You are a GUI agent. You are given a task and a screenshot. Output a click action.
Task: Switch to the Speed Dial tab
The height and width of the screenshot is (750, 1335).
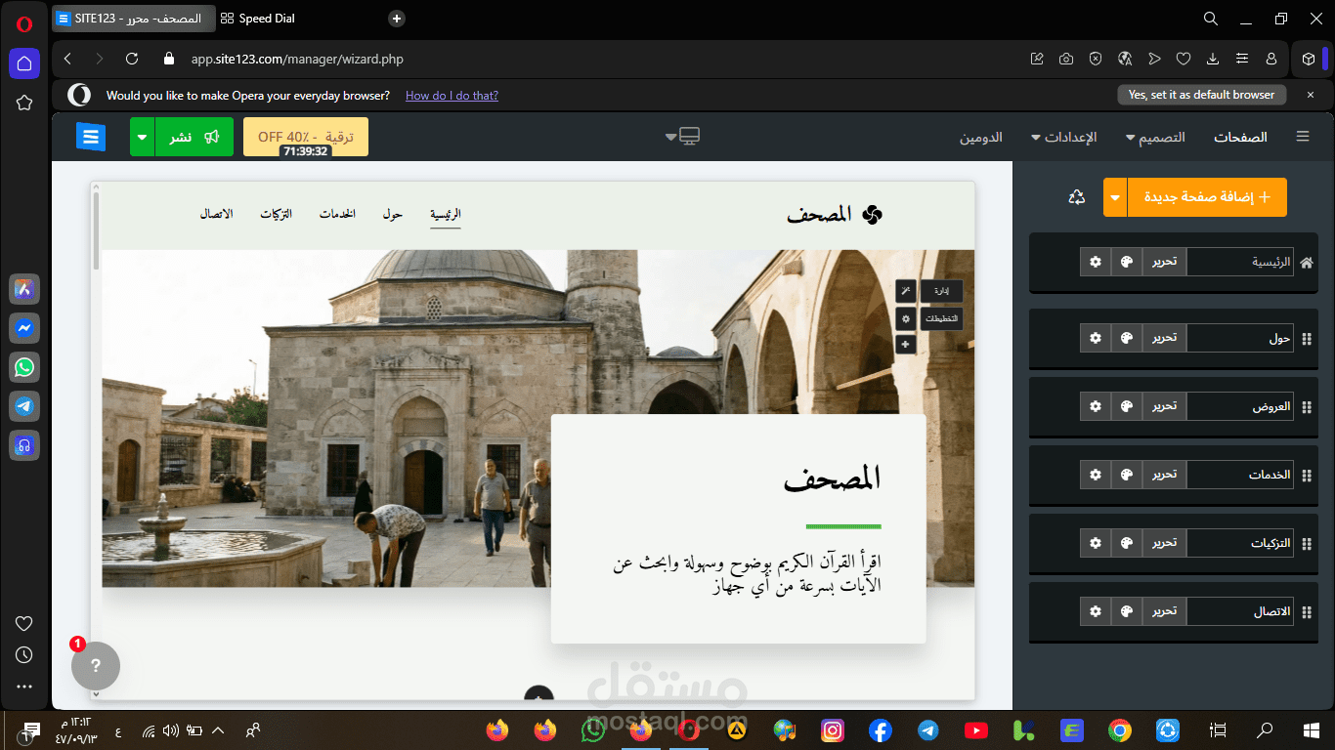tap(258, 18)
